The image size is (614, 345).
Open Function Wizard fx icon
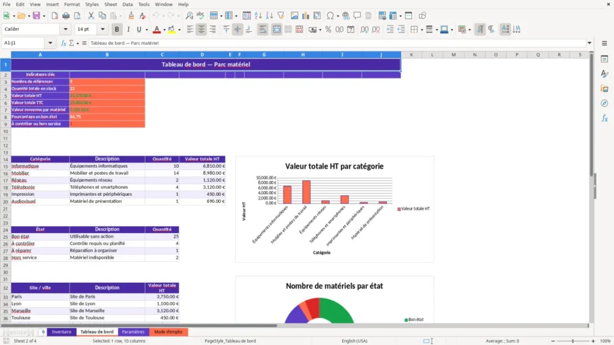coord(64,43)
